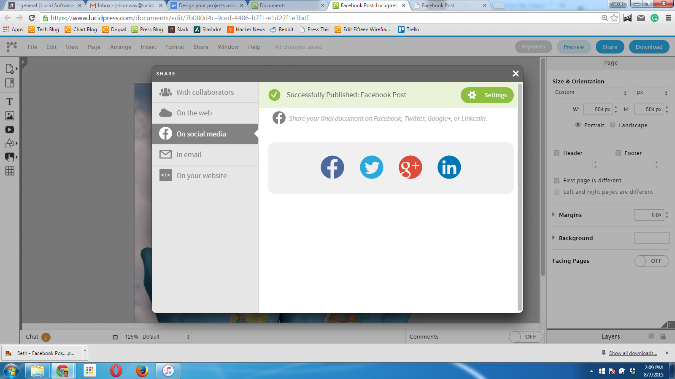
Task: Click the LinkedIn share icon
Action: [x=449, y=167]
